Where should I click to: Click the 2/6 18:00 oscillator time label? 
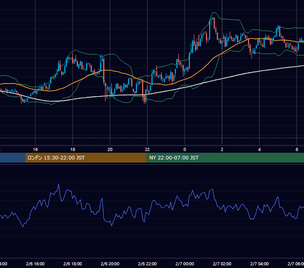point(72,264)
